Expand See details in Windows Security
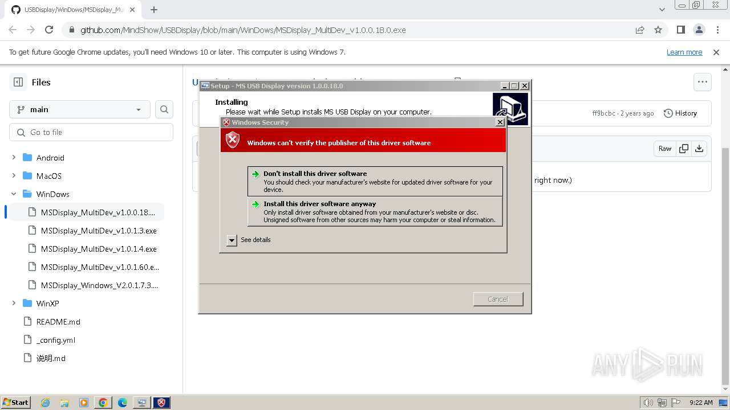This screenshot has width=730, height=410. coord(232,240)
